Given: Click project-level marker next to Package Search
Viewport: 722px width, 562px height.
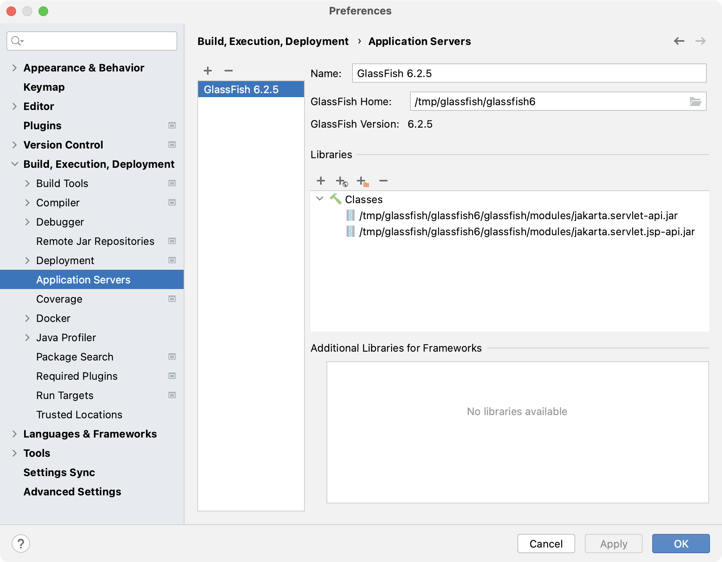Looking at the screenshot, I should pos(172,357).
